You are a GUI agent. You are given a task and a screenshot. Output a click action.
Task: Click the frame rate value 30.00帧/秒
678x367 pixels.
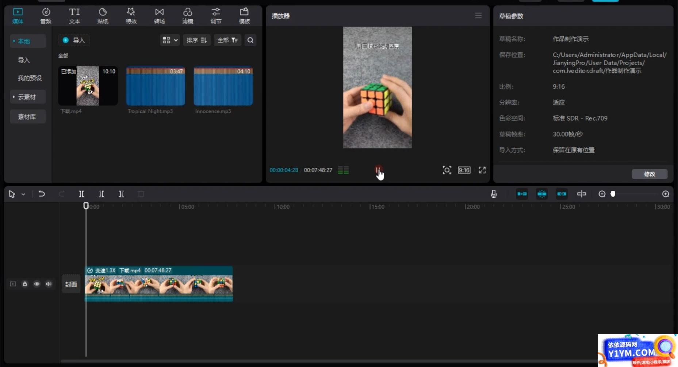[x=568, y=134]
